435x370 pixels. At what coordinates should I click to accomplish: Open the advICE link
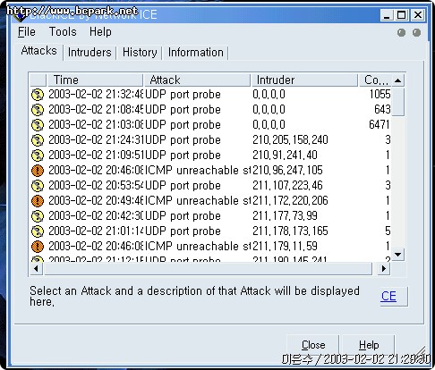(388, 297)
